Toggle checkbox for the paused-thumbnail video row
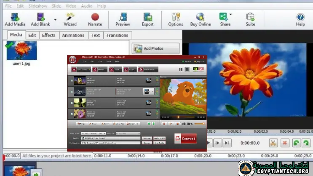Image resolution: width=313 pixels, height=176 pixels. pos(72,92)
